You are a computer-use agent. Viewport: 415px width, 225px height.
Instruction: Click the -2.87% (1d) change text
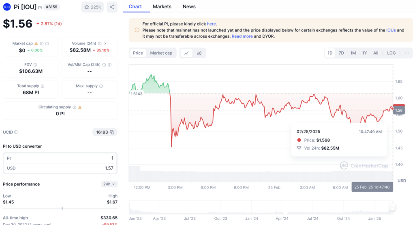(x=49, y=24)
